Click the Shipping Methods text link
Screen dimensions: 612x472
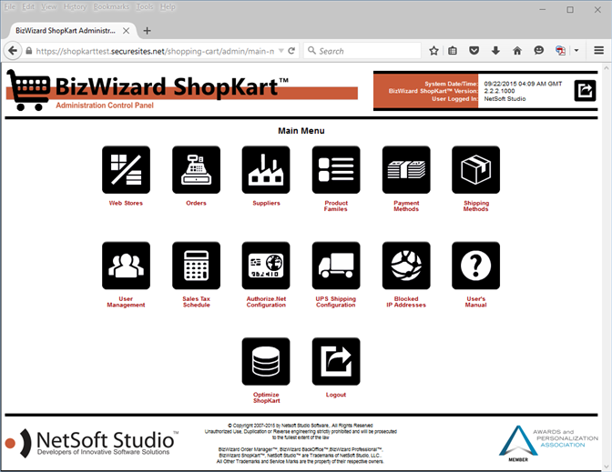[x=475, y=206]
